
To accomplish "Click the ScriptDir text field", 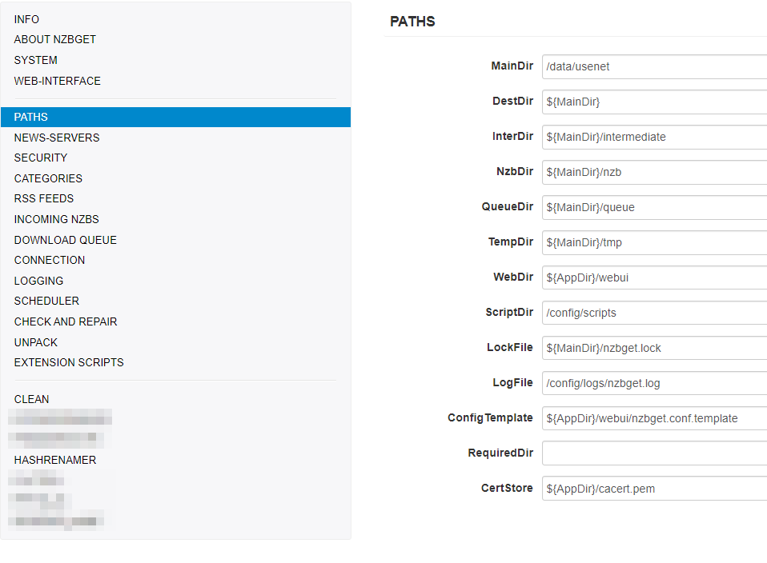I will [x=653, y=313].
